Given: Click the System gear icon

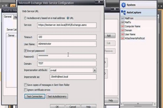Looking at the screenshot, I should coord(123,5).
